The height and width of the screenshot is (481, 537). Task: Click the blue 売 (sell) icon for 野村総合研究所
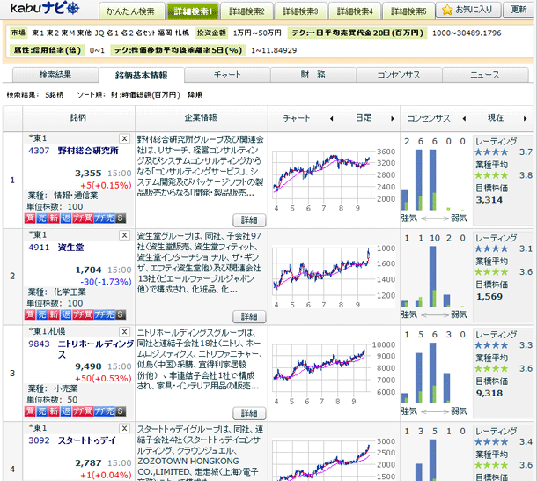click(41, 218)
